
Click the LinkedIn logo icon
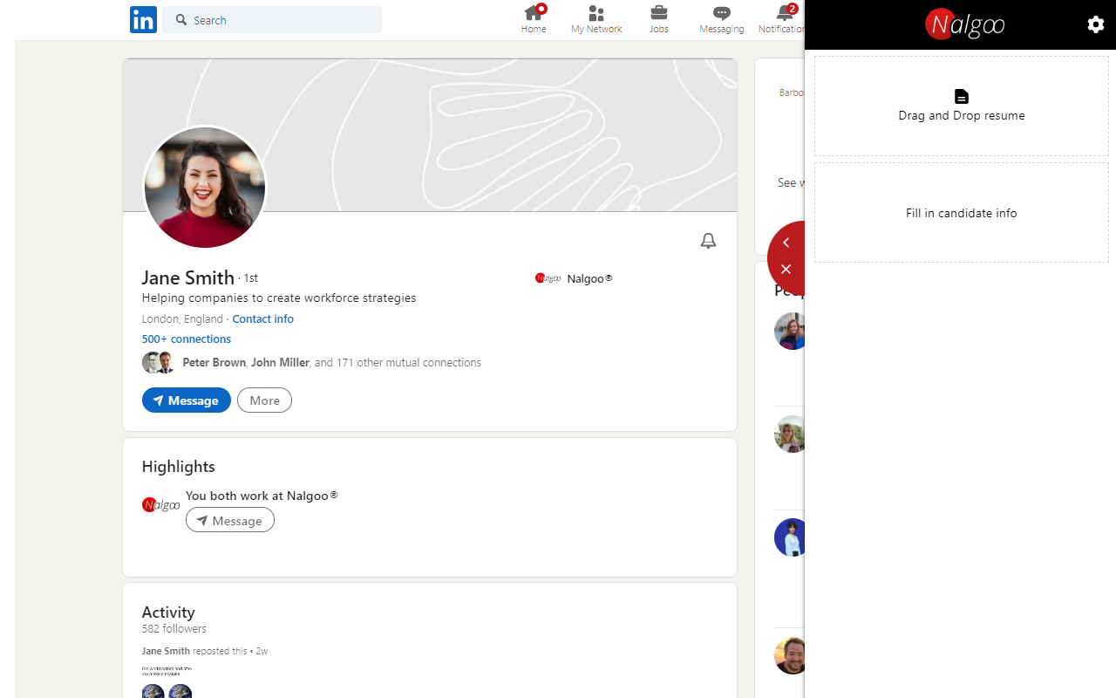pyautogui.click(x=143, y=19)
